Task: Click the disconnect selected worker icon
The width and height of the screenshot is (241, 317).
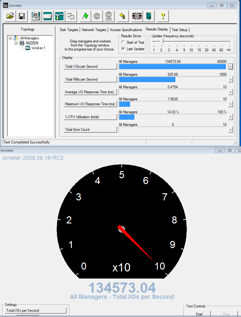Action: [137, 16]
